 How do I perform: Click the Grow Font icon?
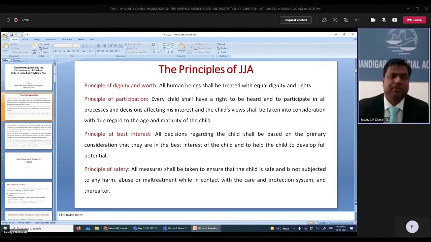[x=83, y=46]
